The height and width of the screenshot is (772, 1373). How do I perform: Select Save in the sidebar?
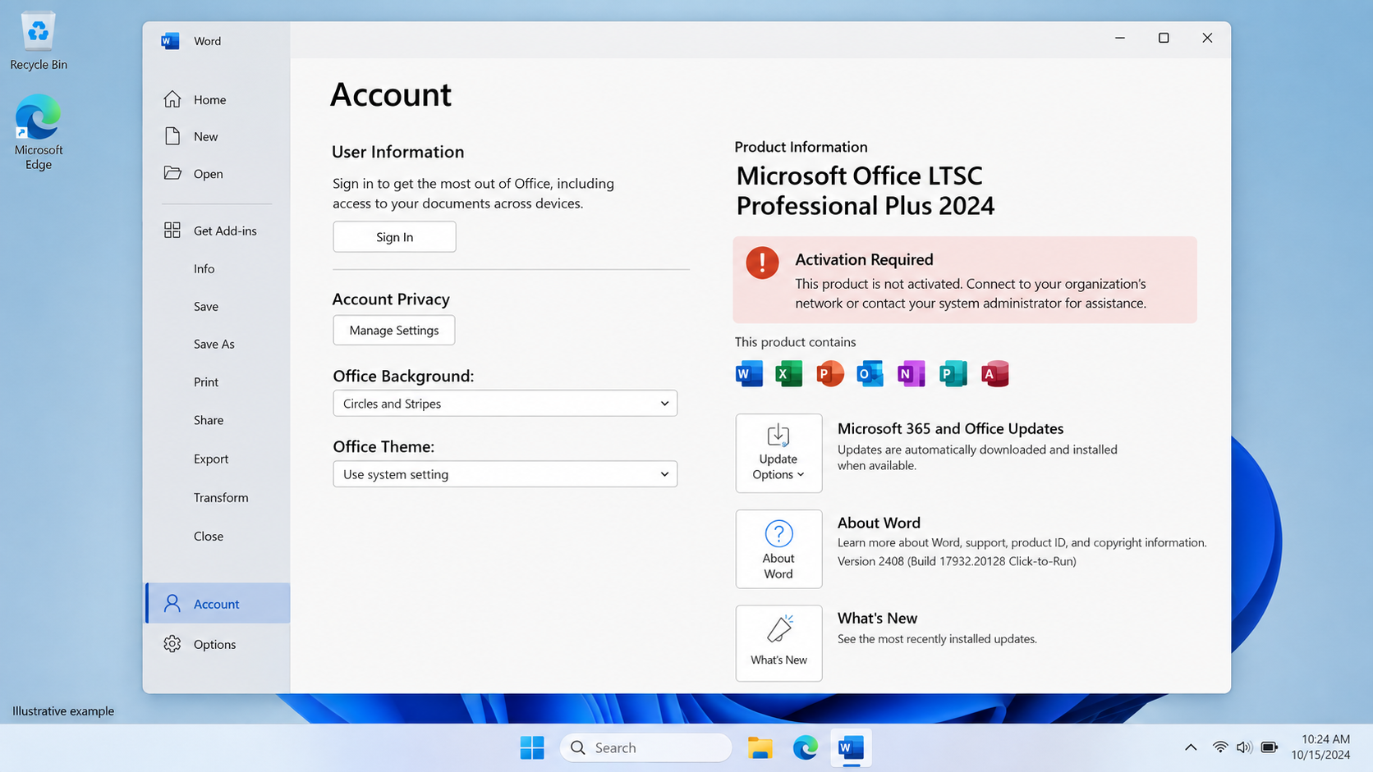tap(206, 307)
